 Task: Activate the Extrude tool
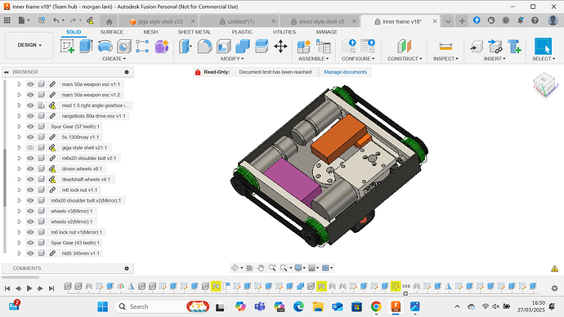86,47
